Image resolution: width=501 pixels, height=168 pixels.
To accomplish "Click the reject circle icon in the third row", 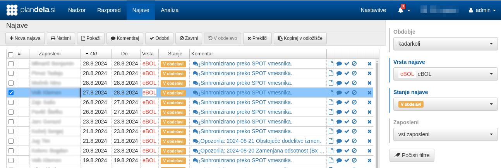I will 354,83.
